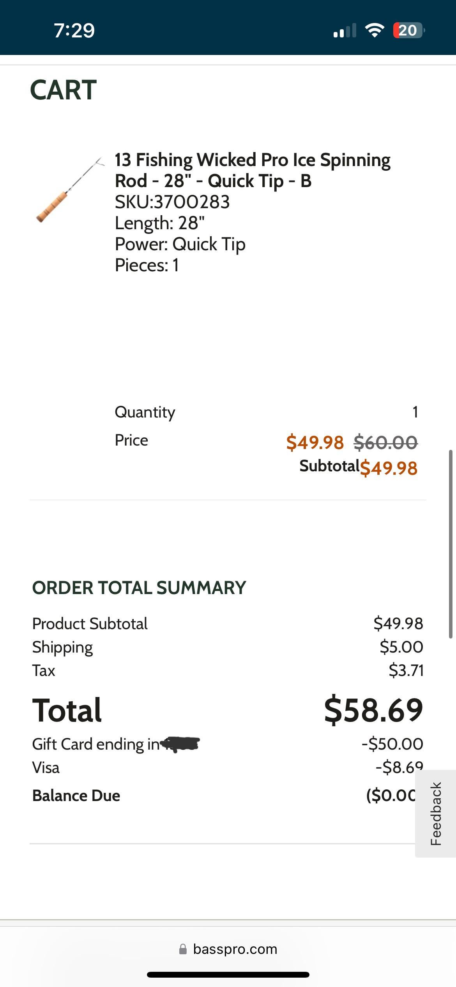Tap the ORDER TOTAL SUMMARY heading
Screen dimensions: 456x987
pyautogui.click(x=139, y=587)
